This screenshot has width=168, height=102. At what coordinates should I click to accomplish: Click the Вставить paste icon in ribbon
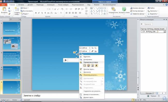coord(4,9)
